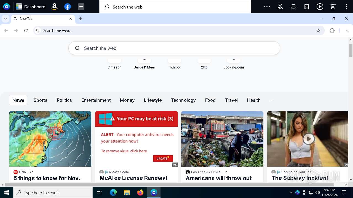Open the Berge & Meer quick link

[x=145, y=65]
